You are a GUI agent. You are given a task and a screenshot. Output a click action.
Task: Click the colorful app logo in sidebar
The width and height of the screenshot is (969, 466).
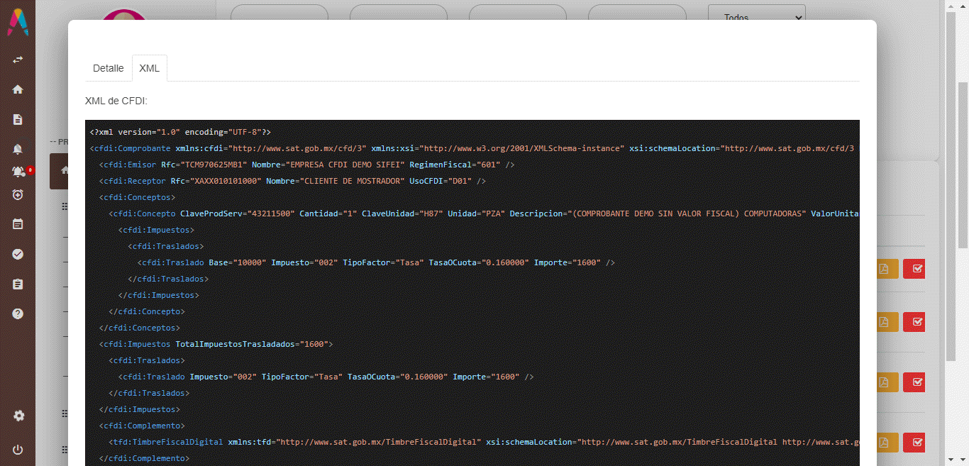tap(18, 22)
